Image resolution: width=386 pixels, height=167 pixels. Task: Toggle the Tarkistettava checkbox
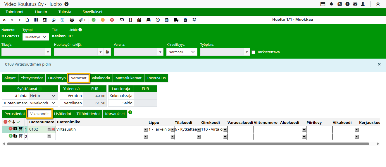click(x=254, y=52)
